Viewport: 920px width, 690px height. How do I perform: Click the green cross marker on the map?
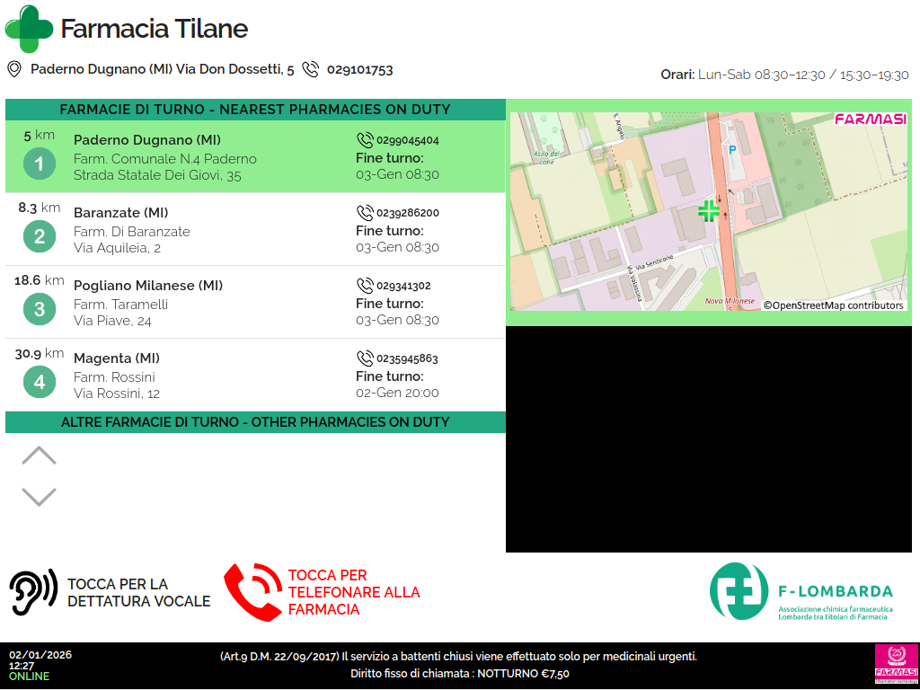click(709, 211)
